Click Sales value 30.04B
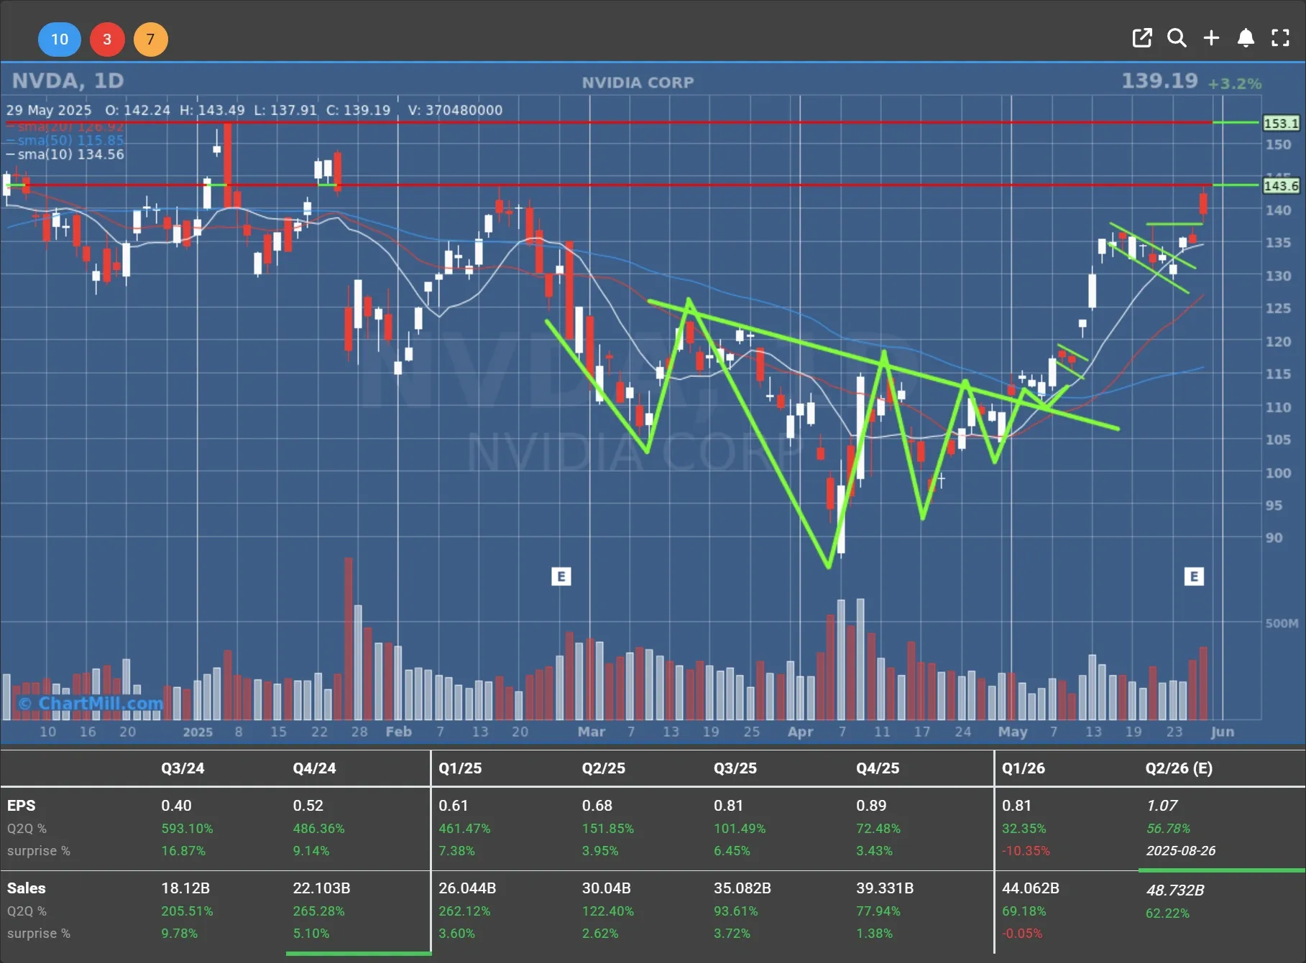Screen dimensions: 1306x963 606,888
